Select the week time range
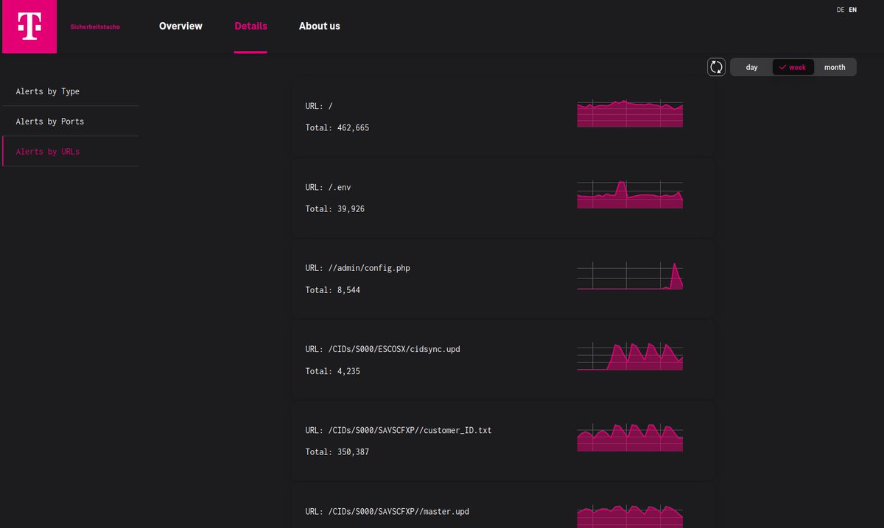The image size is (884, 528). pyautogui.click(x=793, y=67)
